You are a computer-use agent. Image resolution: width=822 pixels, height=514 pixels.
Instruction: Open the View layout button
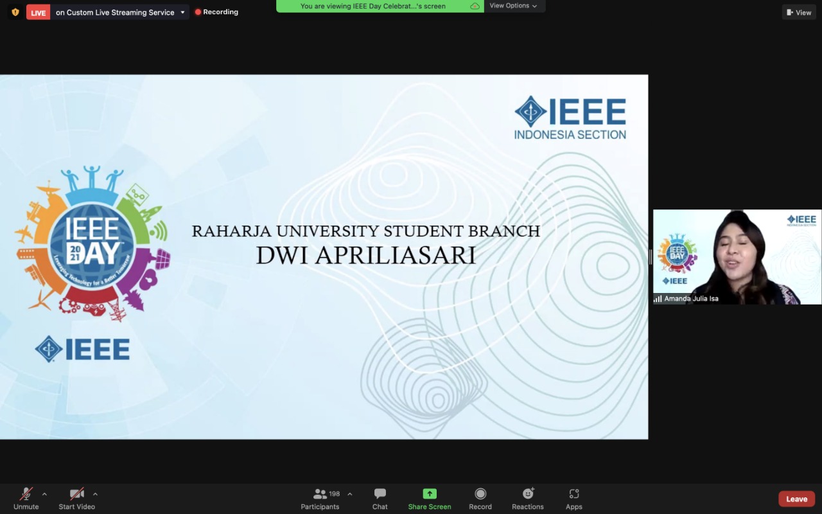tap(799, 12)
